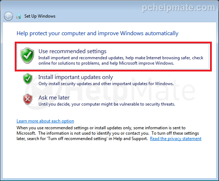The width and height of the screenshot is (219, 181).
Task: Click the small green shield beside important updates
Action: click(x=28, y=79)
